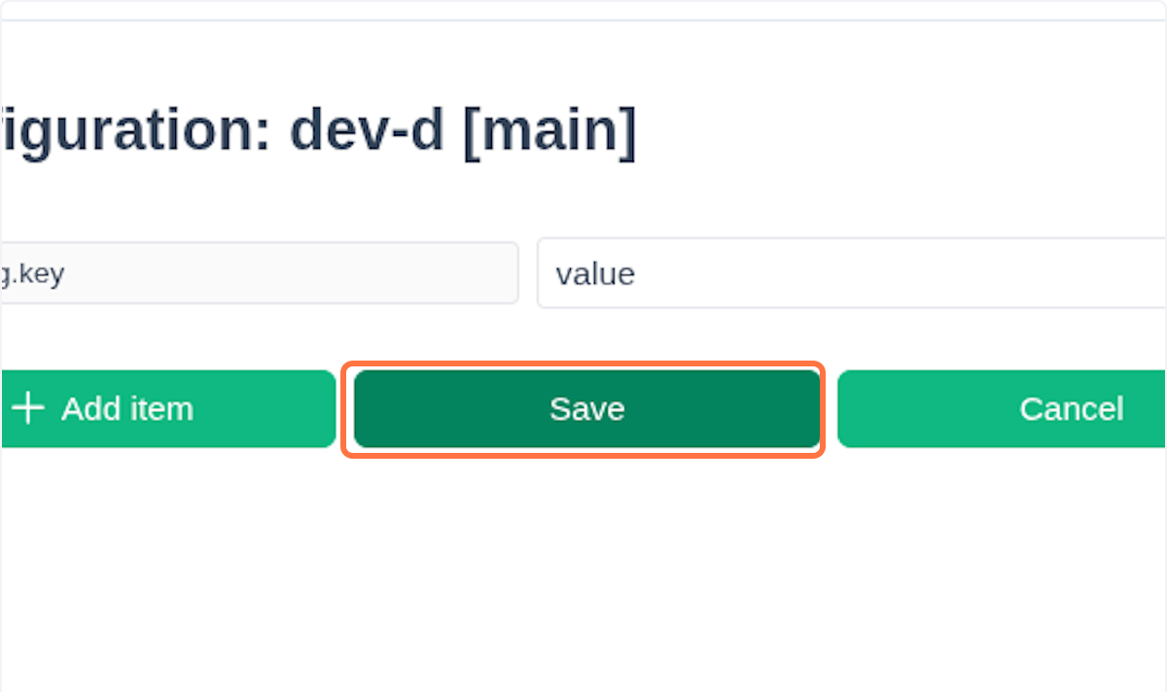Click into the value text field
Screen dimensions: 1167x692
pyautogui.click(x=851, y=274)
